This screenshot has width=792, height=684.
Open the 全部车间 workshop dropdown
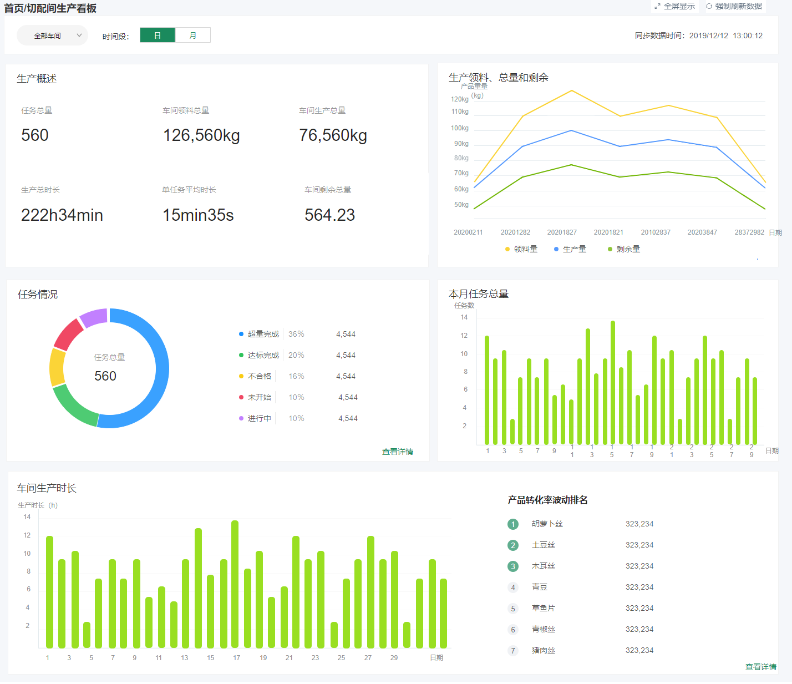pyautogui.click(x=52, y=36)
